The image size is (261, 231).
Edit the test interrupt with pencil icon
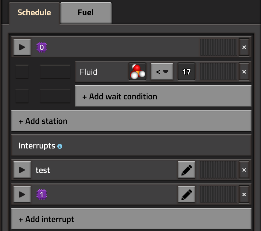point(186,170)
